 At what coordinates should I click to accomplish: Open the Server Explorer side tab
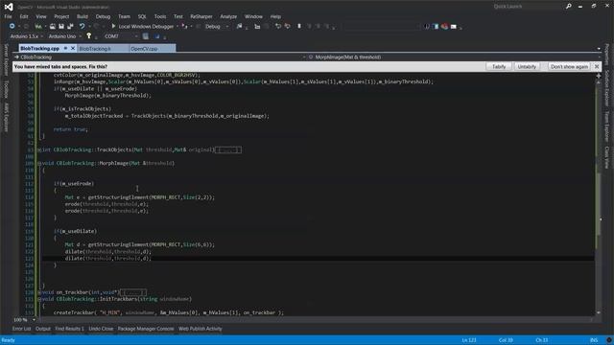(6, 59)
